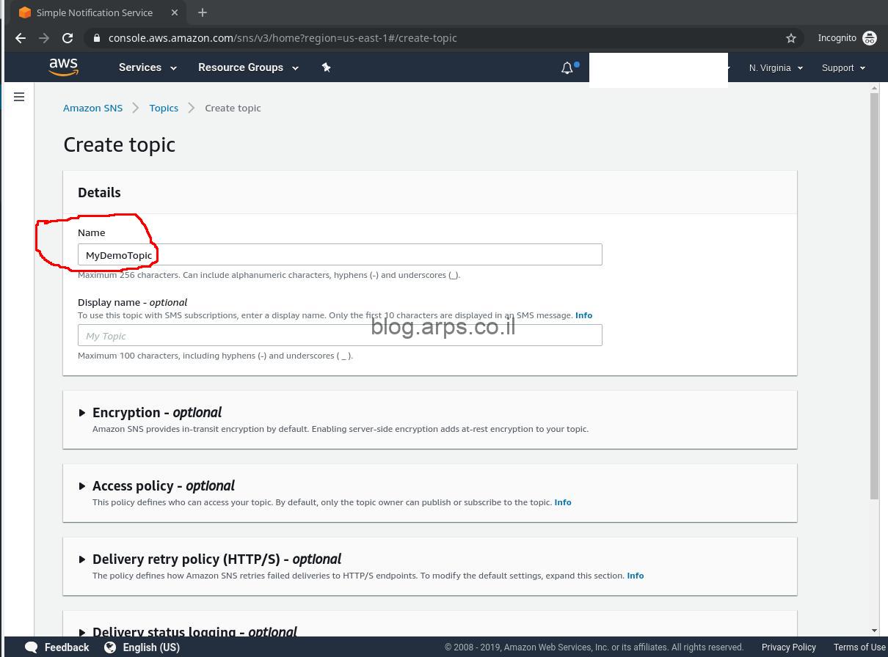
Task: Click the Create topic breadcrumb text
Action: [233, 108]
